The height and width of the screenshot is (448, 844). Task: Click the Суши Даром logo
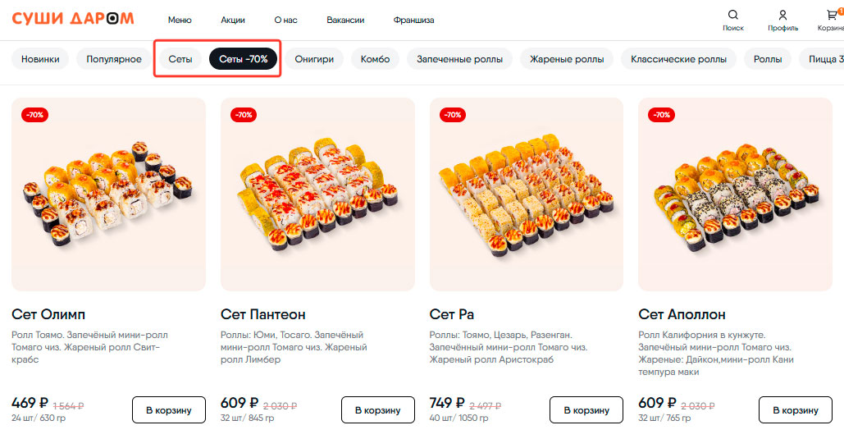pos(73,19)
